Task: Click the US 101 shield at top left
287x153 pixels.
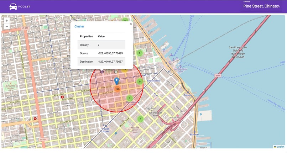Action: (x=25, y=28)
